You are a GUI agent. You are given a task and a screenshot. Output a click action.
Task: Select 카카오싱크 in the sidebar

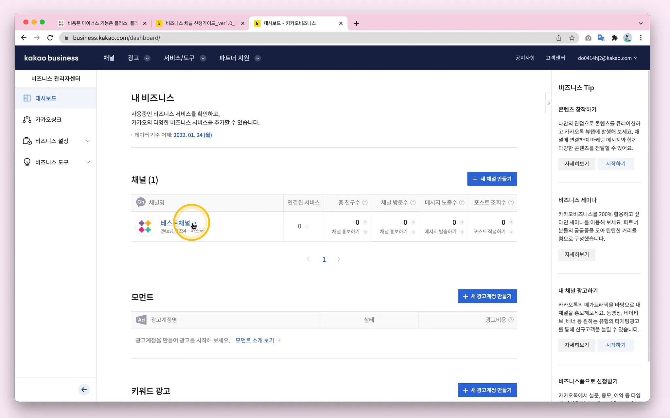(48, 120)
